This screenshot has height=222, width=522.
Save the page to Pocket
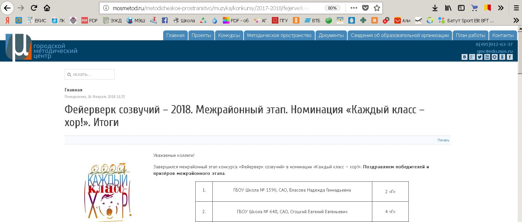pyautogui.click(x=365, y=8)
